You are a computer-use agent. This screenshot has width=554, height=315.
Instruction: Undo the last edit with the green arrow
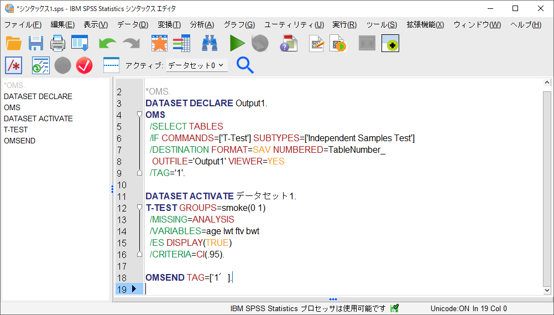point(108,43)
